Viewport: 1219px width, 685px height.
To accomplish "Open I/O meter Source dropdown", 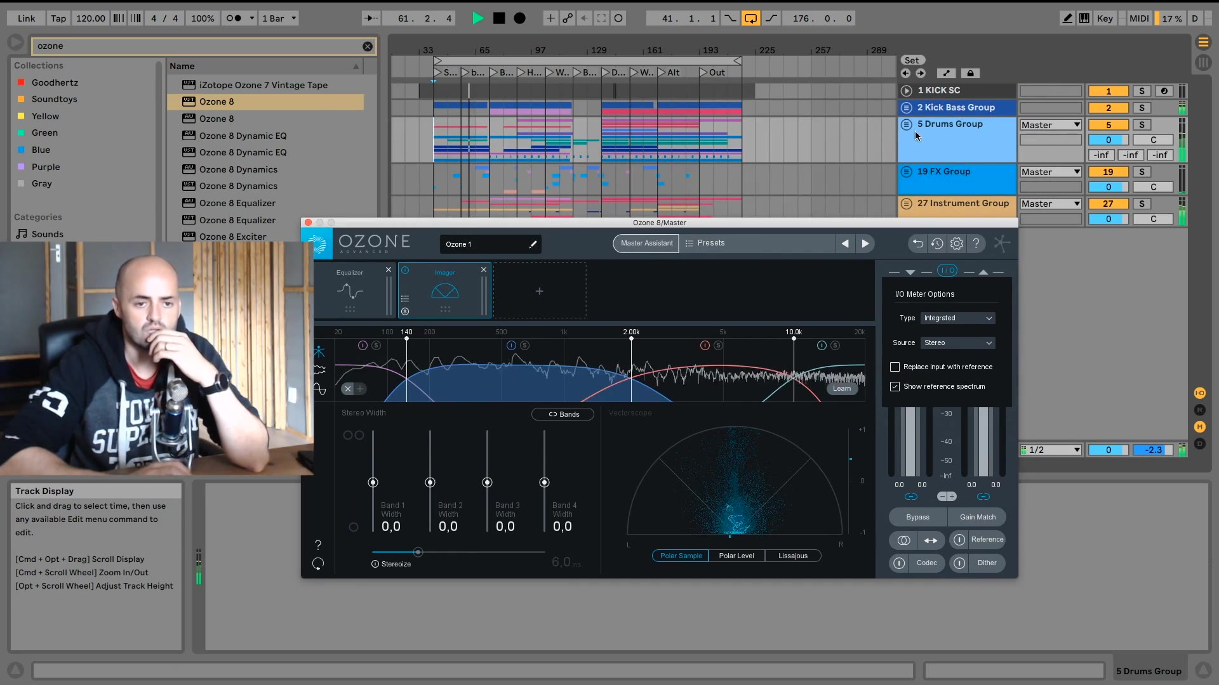I will coord(957,343).
